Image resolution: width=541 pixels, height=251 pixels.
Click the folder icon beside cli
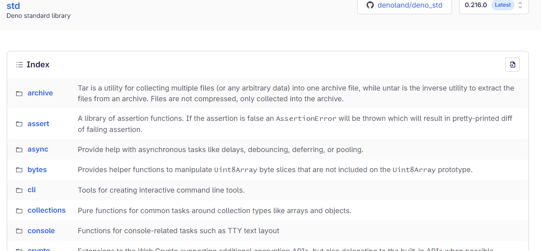point(19,190)
